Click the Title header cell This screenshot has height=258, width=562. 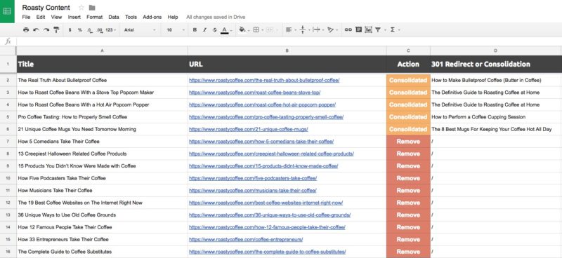(102, 64)
